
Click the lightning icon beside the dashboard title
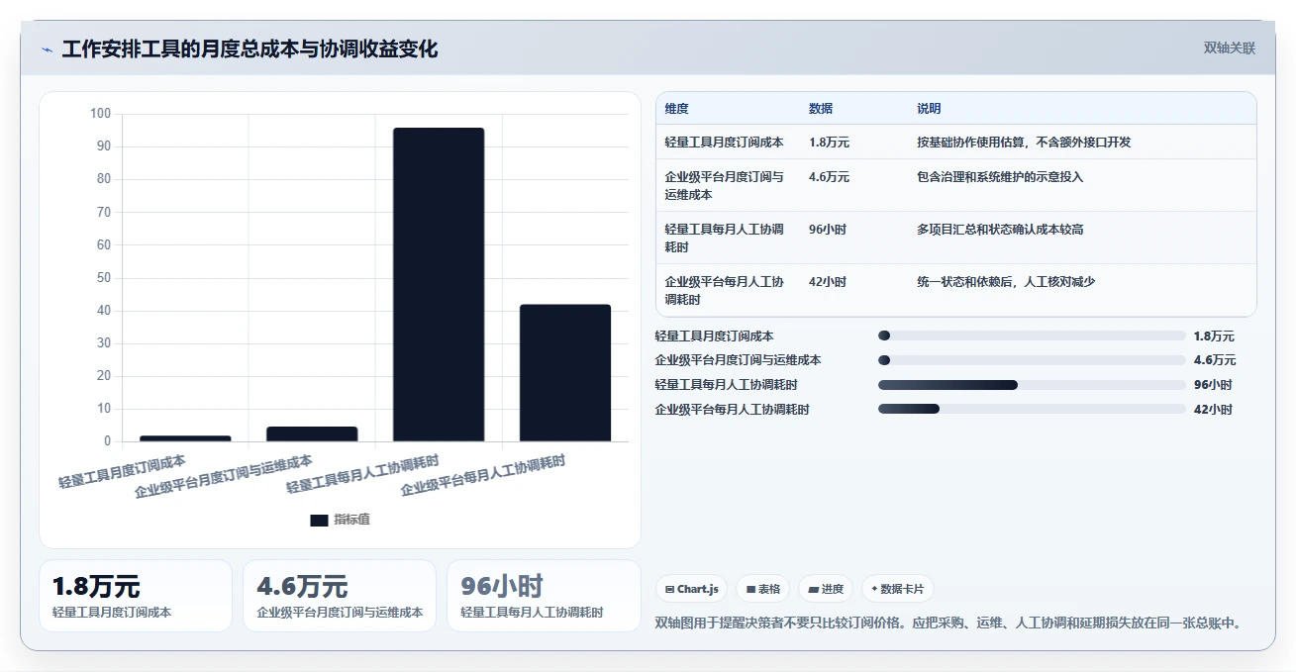point(47,49)
